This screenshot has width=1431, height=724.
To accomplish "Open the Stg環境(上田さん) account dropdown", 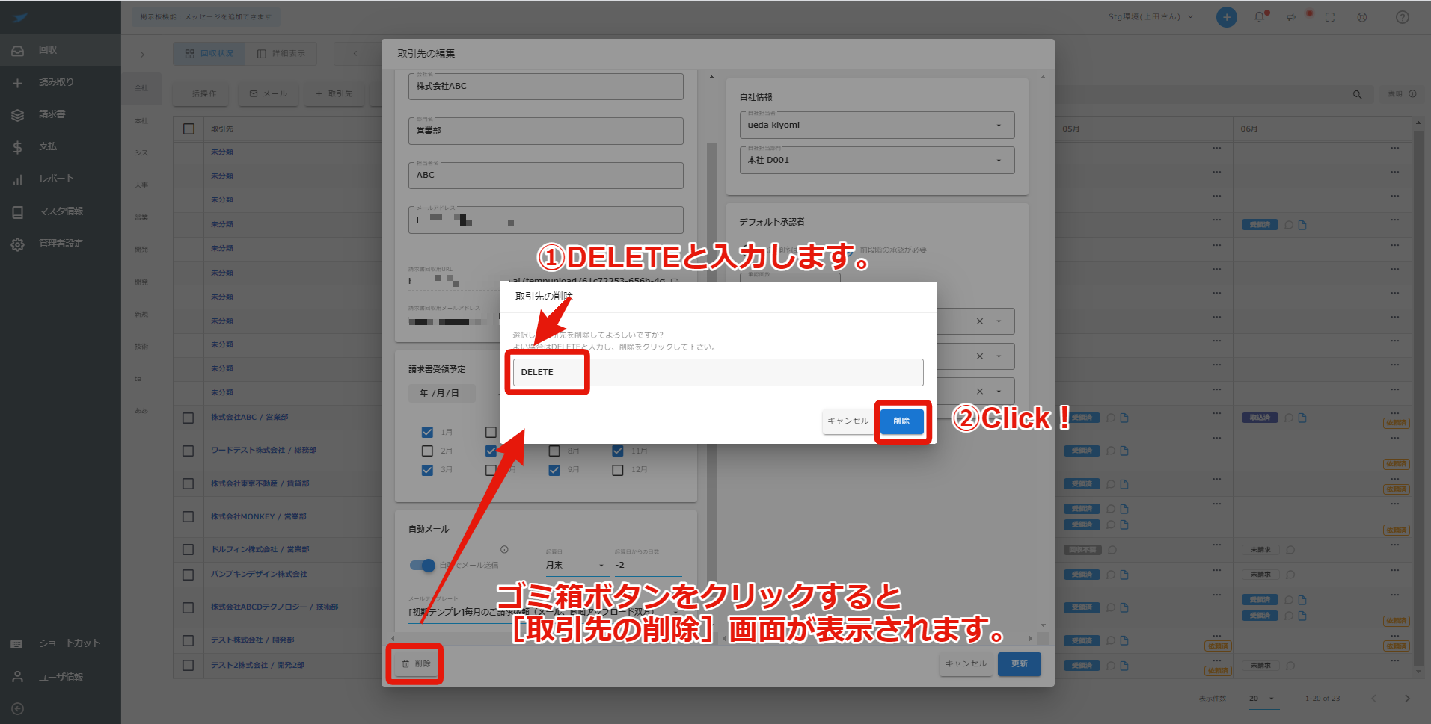I will pyautogui.click(x=1150, y=17).
